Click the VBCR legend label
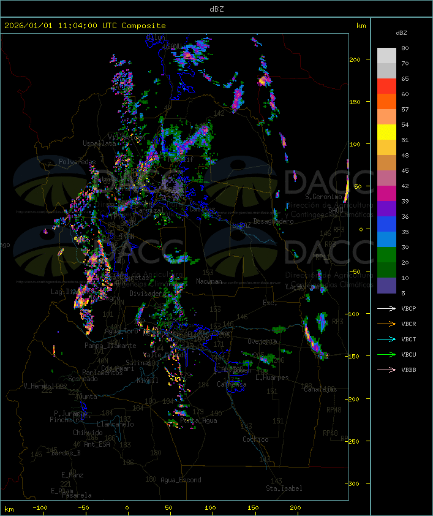Screen dimensions: 433x516 pyautogui.click(x=409, y=324)
